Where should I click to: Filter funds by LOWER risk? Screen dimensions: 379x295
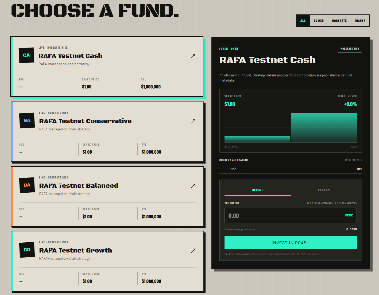[x=319, y=21]
